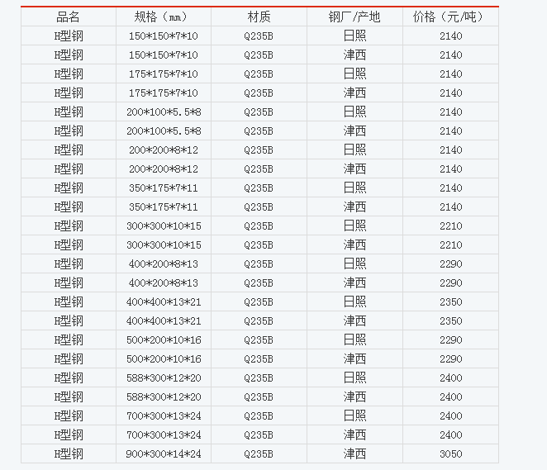Select 津西 in the 500*200*10*16 row
The image size is (547, 470).
(x=354, y=358)
